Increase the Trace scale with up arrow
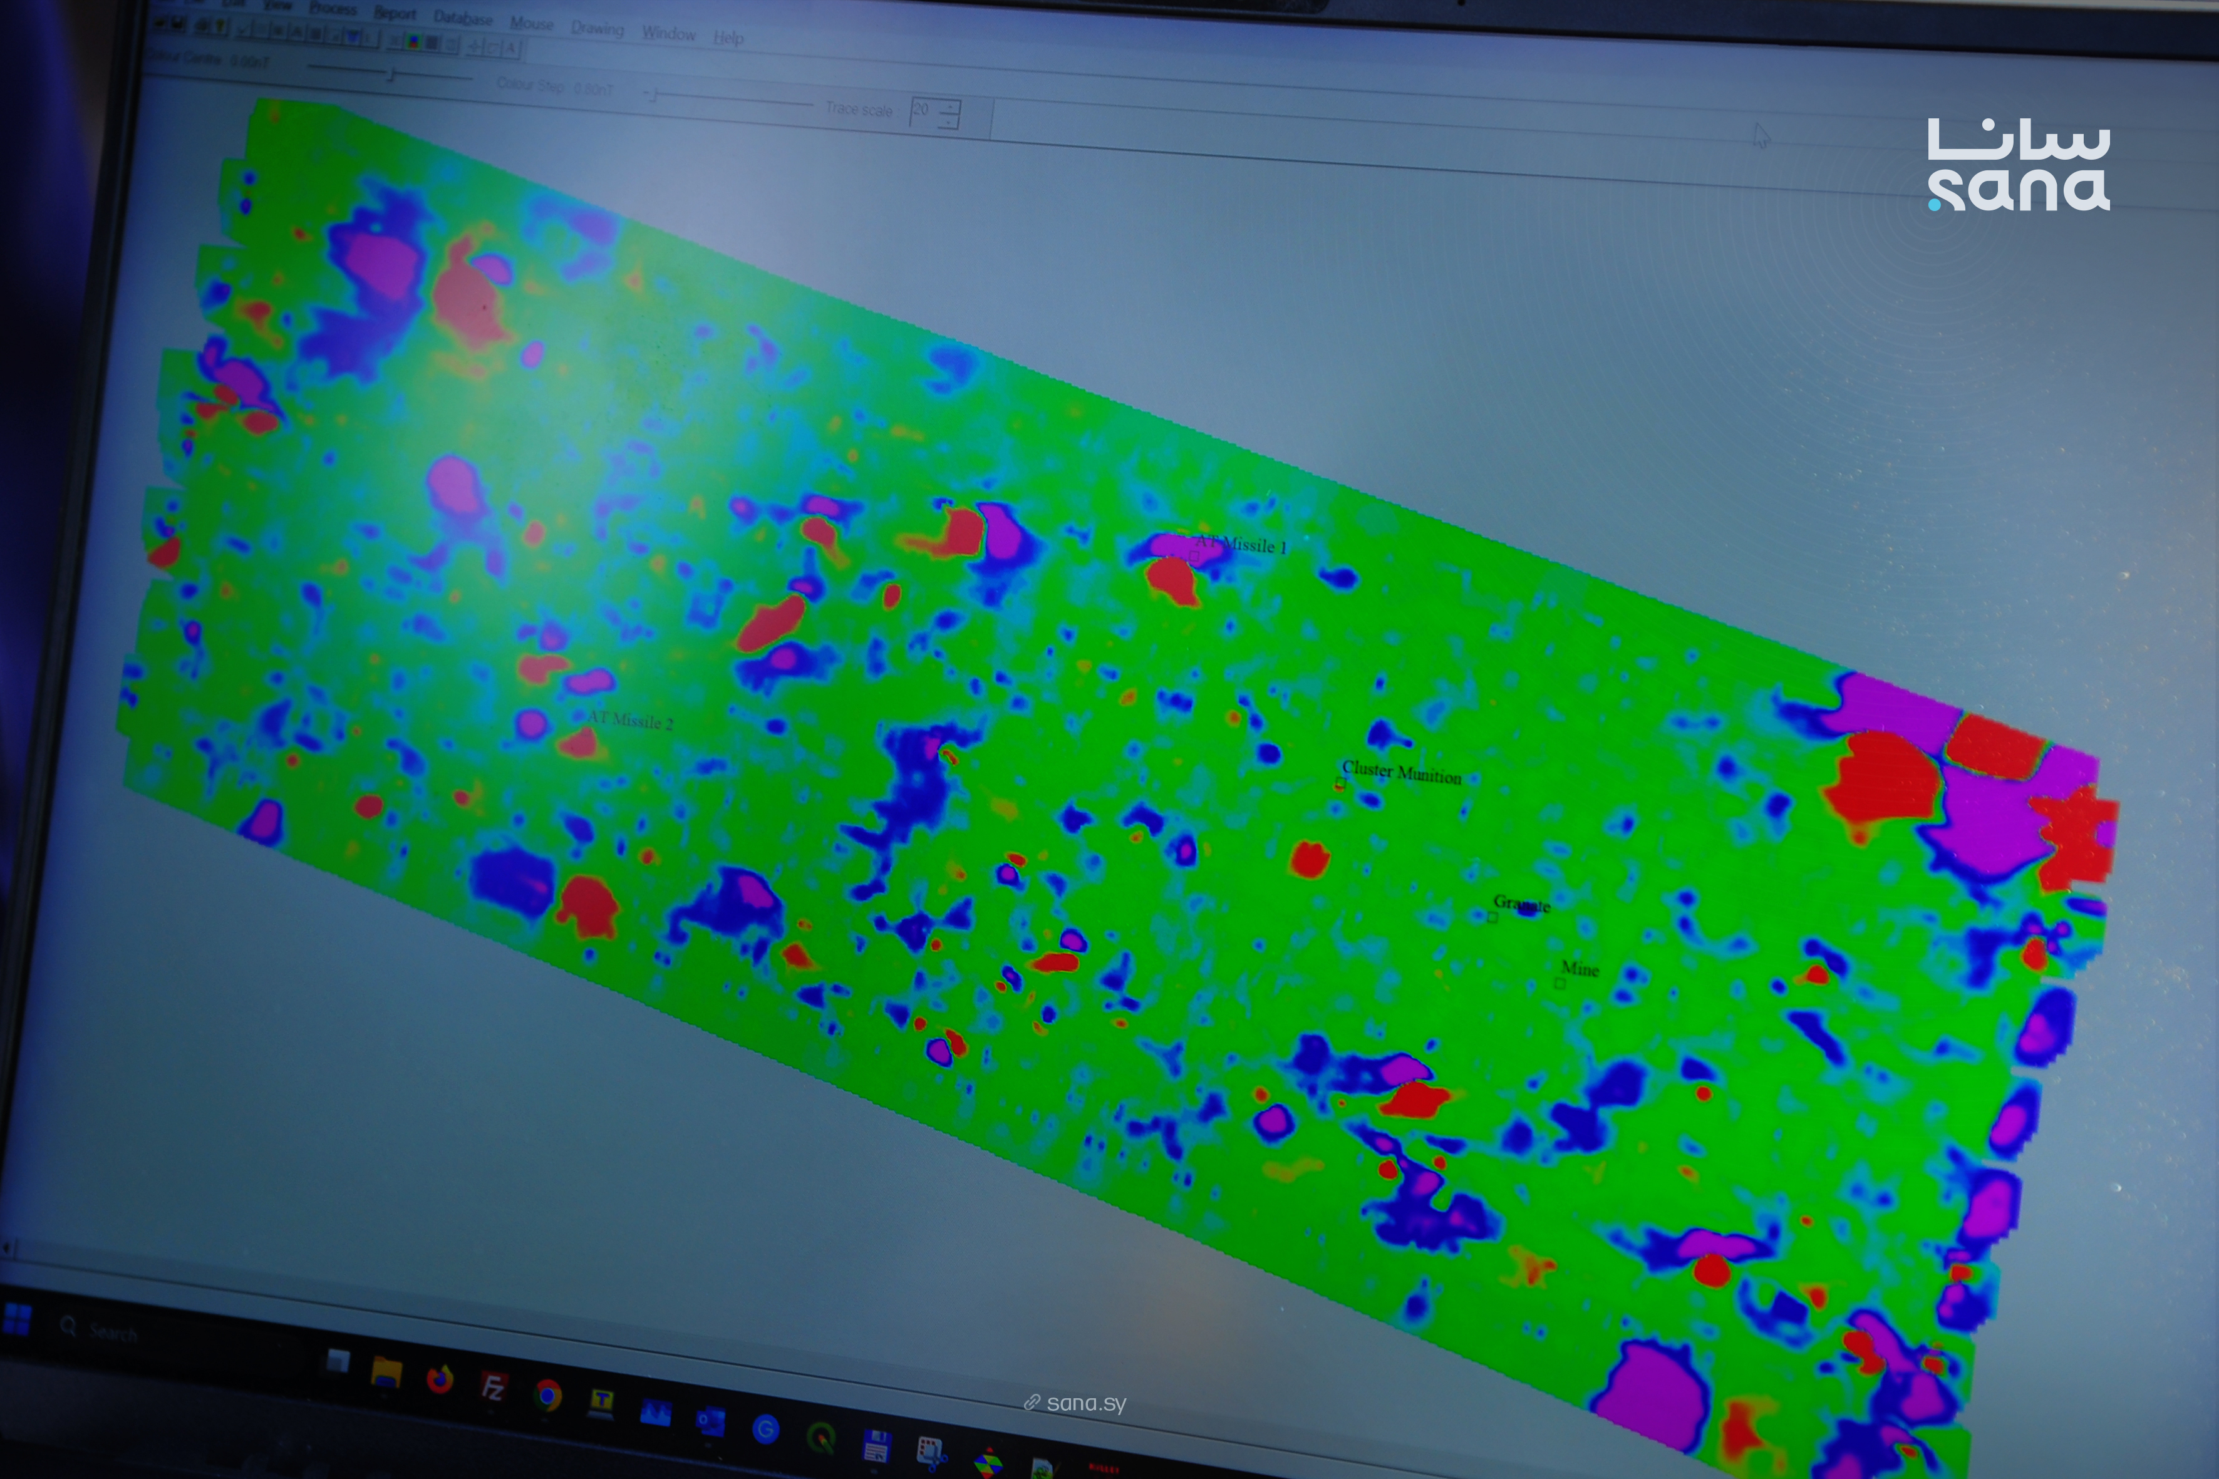Viewport: 2219px width, 1479px height. pos(950,106)
